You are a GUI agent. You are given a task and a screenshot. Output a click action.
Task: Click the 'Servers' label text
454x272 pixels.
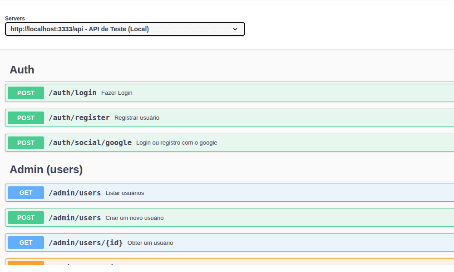click(x=15, y=19)
